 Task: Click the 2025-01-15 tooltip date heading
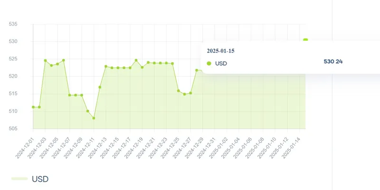220,51
